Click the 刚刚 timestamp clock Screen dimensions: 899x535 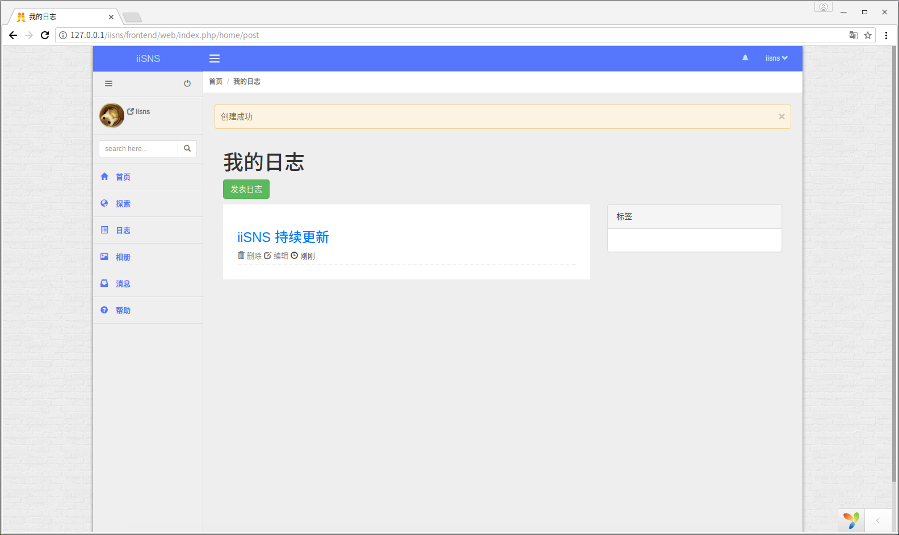(x=303, y=256)
